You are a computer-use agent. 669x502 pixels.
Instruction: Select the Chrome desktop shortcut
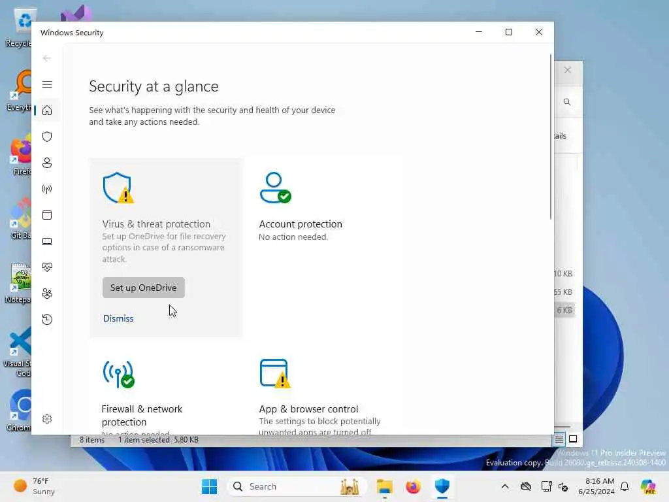[x=19, y=410]
